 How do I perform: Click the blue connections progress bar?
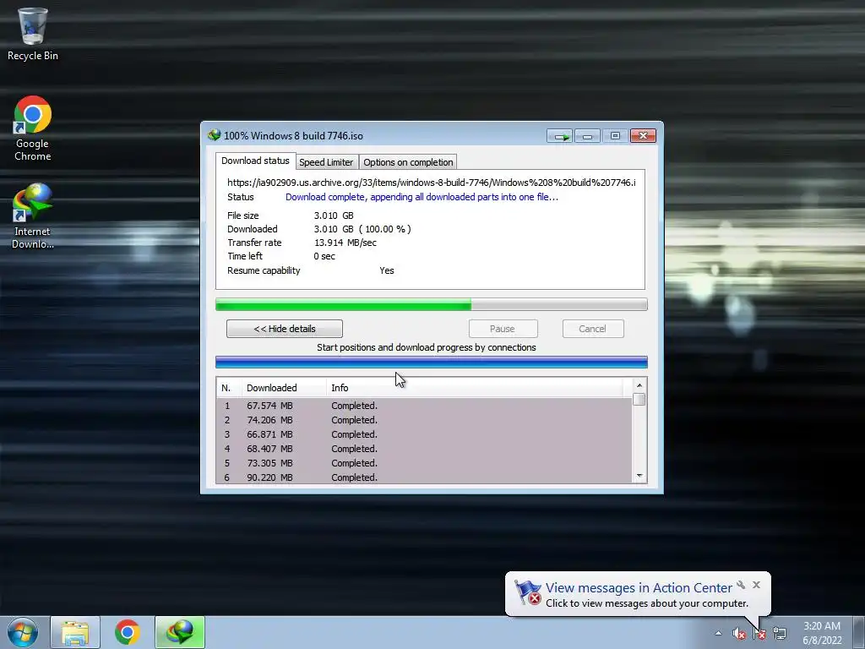[432, 362]
